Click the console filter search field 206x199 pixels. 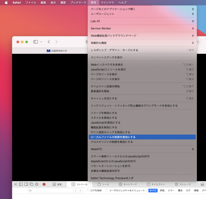(x=51, y=191)
